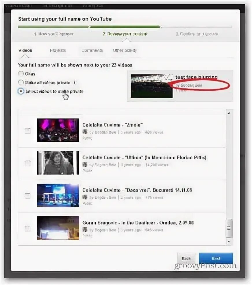
Task: Select the Okay radio option
Action: click(21, 74)
